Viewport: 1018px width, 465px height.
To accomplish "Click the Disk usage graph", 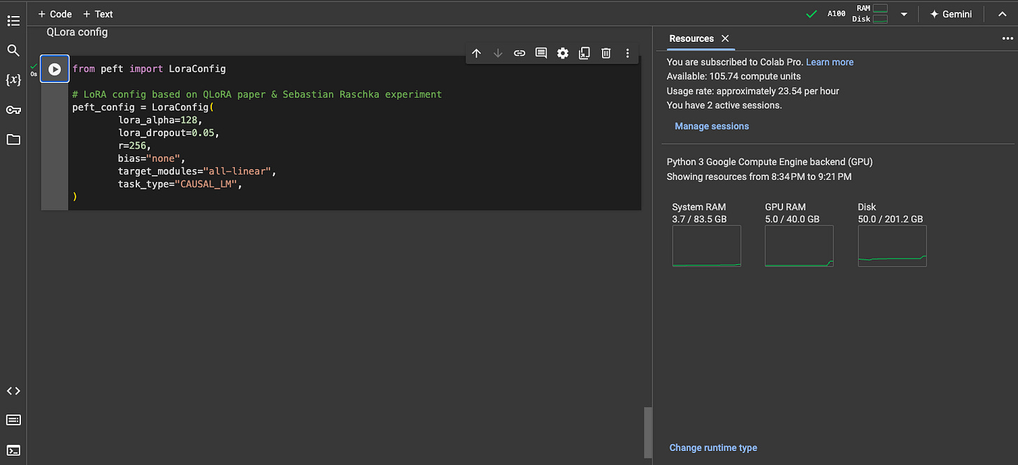I will (x=892, y=246).
